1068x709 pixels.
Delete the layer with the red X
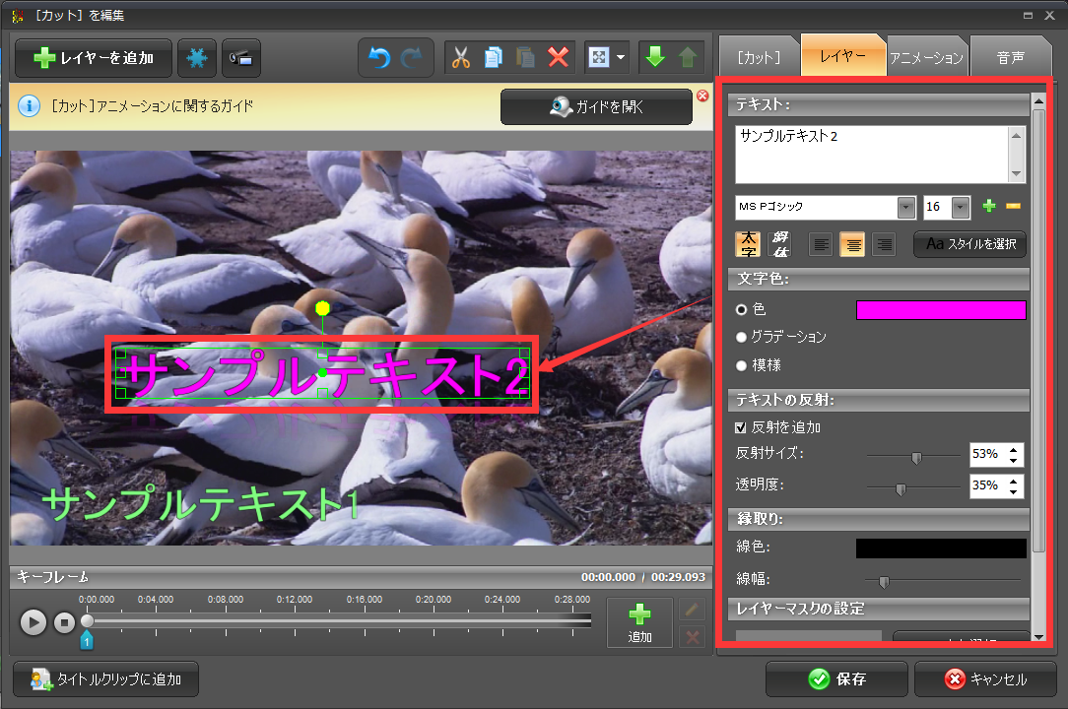557,56
